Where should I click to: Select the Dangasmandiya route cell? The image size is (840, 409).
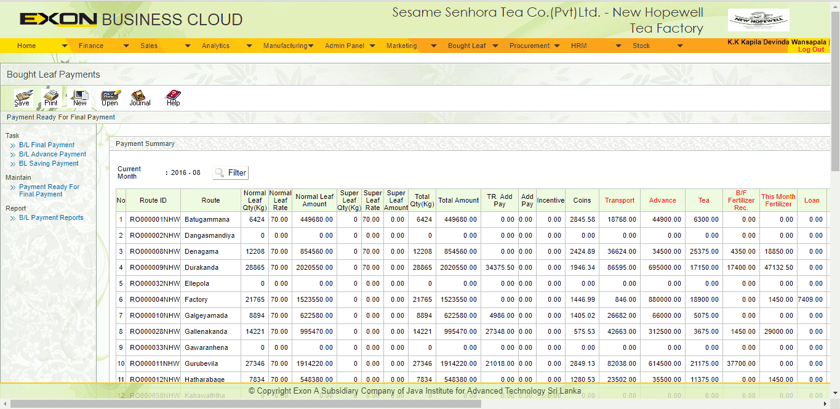tap(211, 236)
